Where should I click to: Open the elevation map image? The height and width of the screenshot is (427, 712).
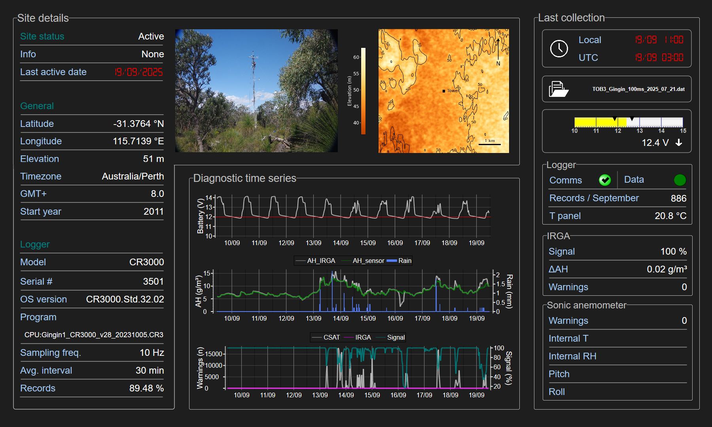(443, 91)
